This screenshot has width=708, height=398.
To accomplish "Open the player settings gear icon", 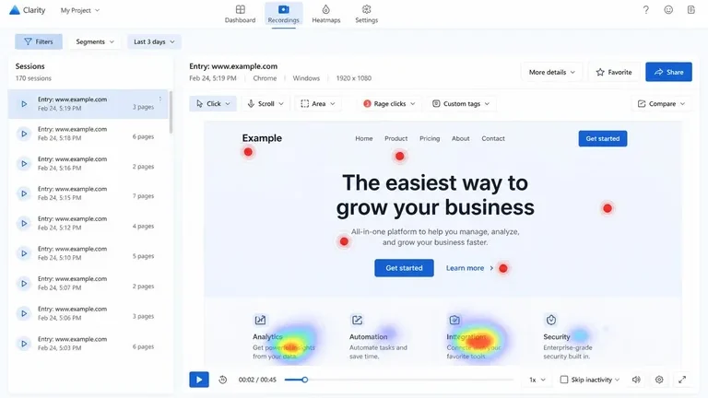I will pyautogui.click(x=659, y=380).
